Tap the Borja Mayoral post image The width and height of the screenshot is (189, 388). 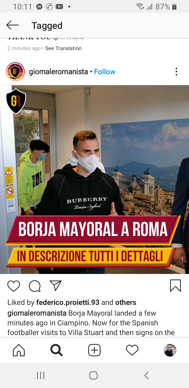(x=94, y=180)
